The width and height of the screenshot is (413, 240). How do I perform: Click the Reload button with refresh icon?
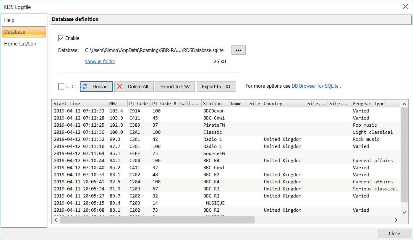[96, 86]
